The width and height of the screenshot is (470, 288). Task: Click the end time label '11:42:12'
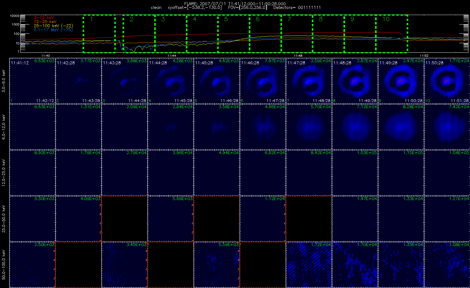45,100
